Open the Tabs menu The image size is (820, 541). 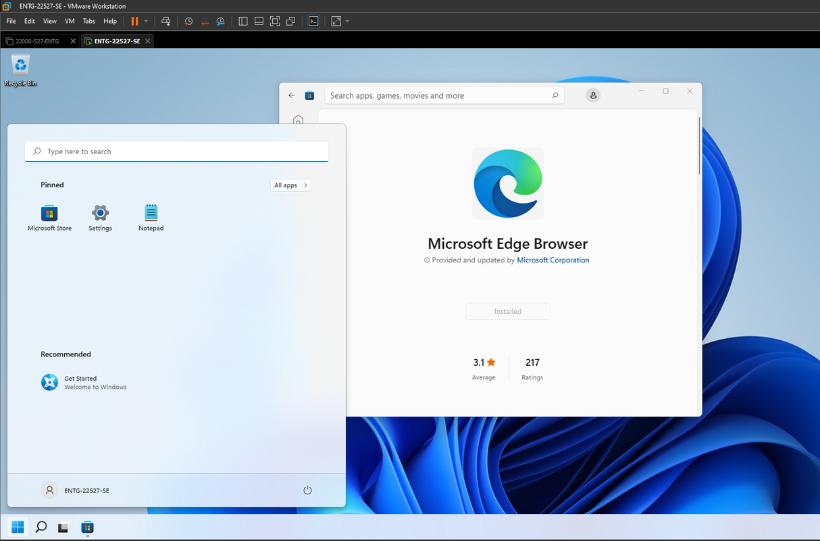point(89,21)
